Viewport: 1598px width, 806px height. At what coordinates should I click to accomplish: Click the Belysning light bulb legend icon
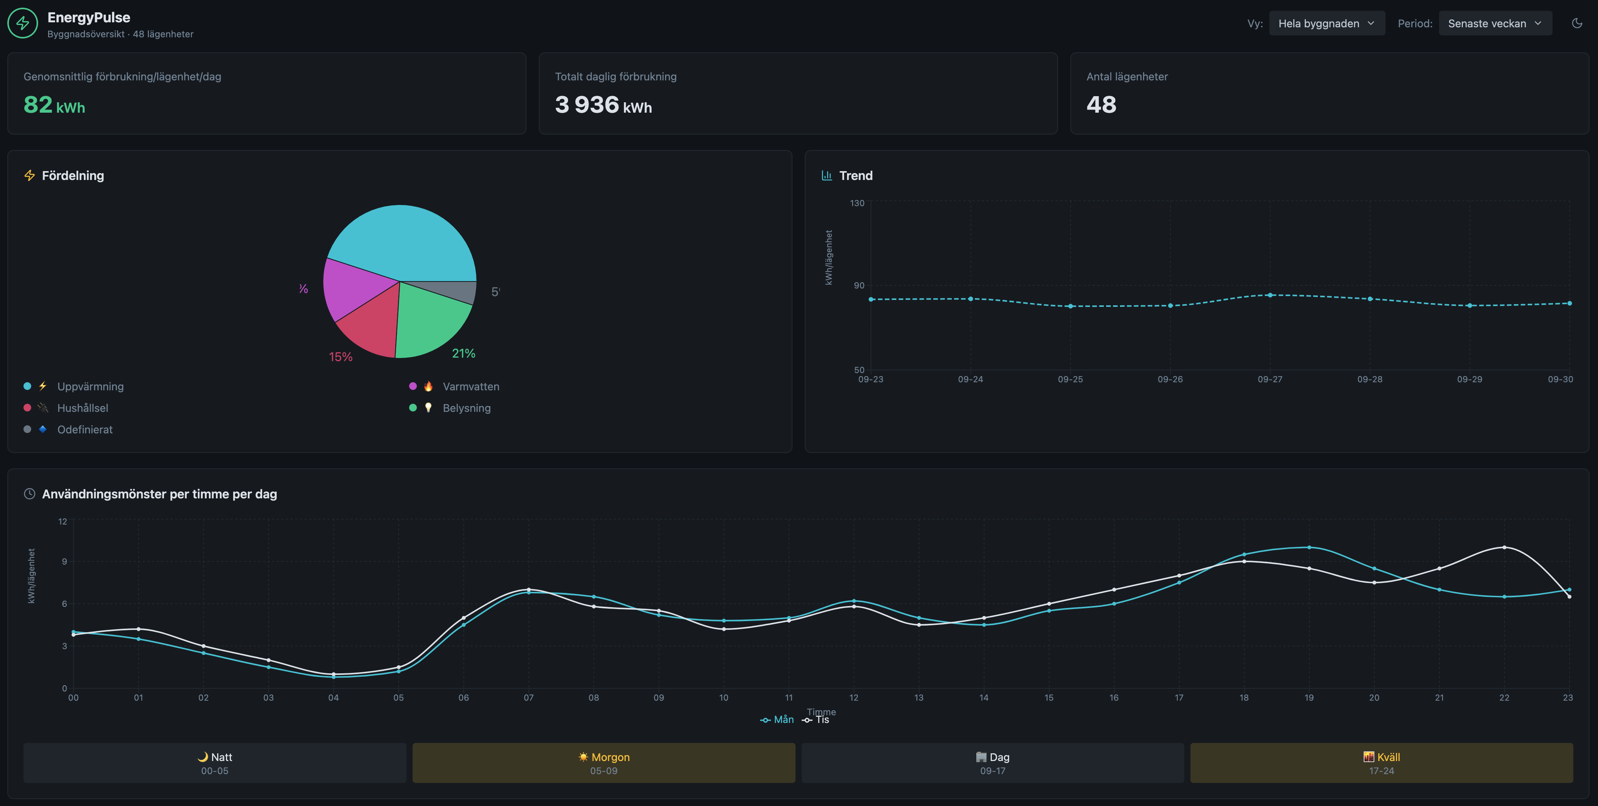click(428, 408)
